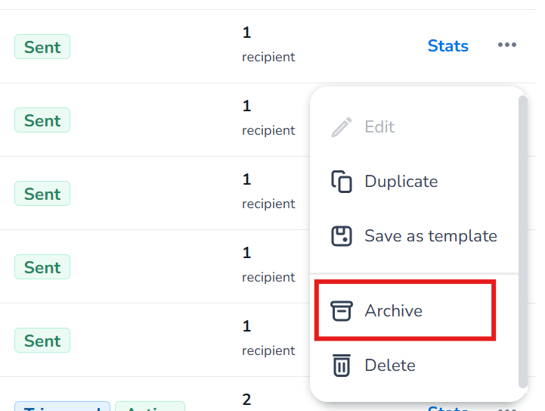This screenshot has height=411, width=545.
Task: Choose Duplicate in the context menu
Action: point(401,182)
